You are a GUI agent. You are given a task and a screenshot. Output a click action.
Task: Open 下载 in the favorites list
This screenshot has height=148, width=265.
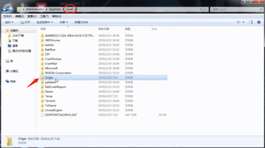pyautogui.click(x=15, y=41)
